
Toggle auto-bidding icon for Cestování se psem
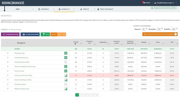[66, 84]
